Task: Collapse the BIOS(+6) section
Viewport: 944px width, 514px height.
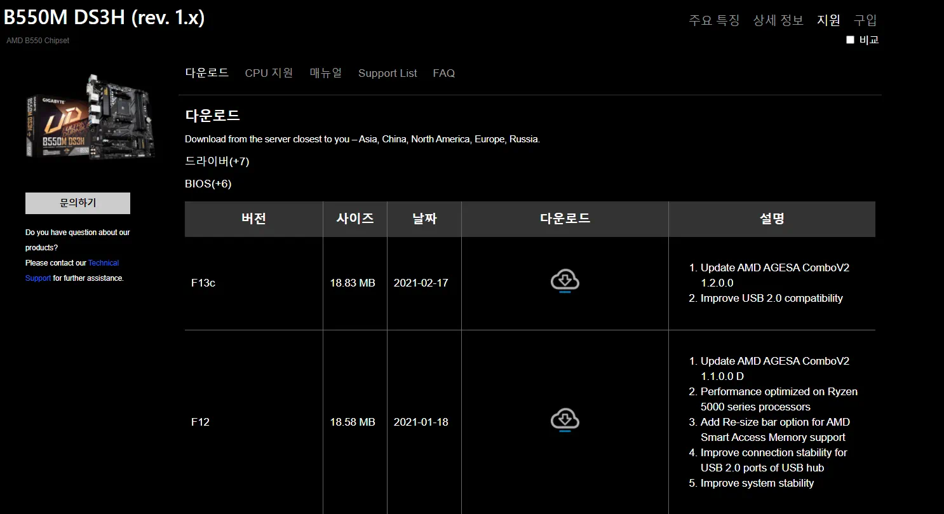Action: 208,184
